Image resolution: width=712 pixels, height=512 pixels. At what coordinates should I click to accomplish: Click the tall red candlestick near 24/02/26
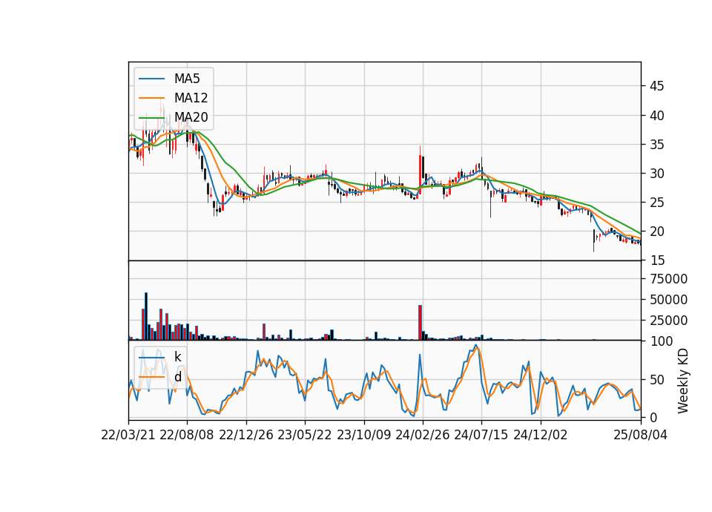[x=420, y=174]
